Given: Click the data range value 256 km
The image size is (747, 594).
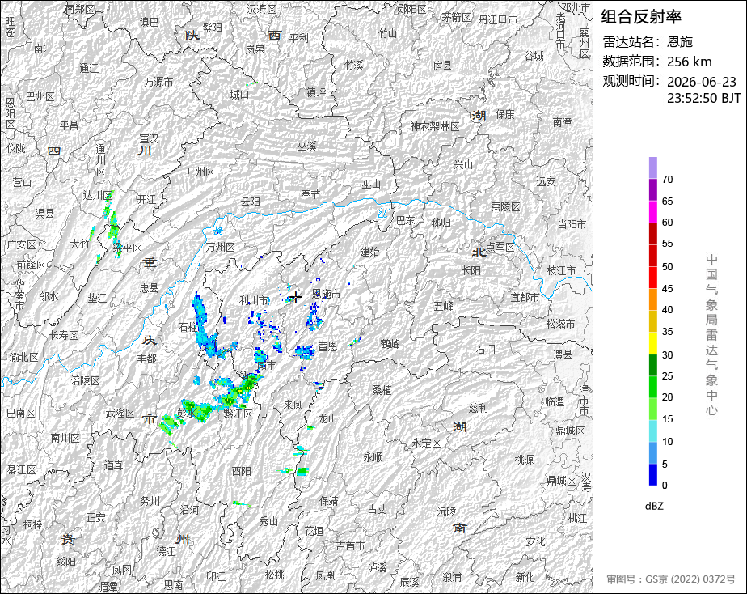Looking at the screenshot, I should point(690,62).
